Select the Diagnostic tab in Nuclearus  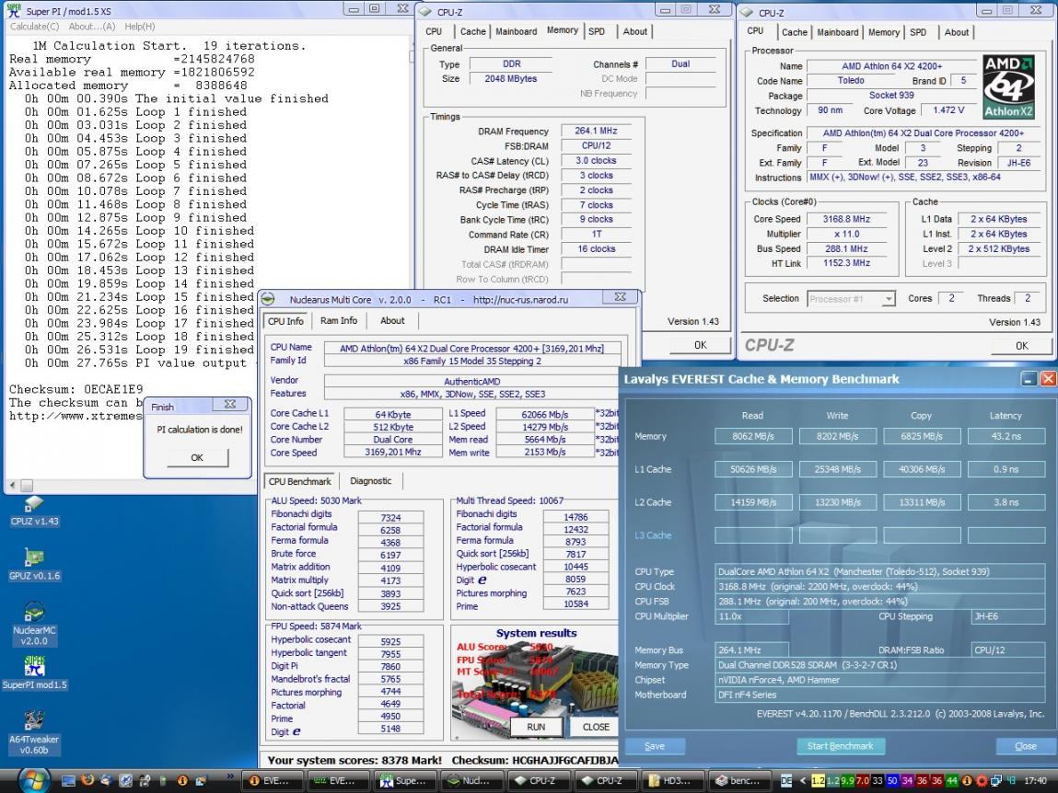point(370,481)
